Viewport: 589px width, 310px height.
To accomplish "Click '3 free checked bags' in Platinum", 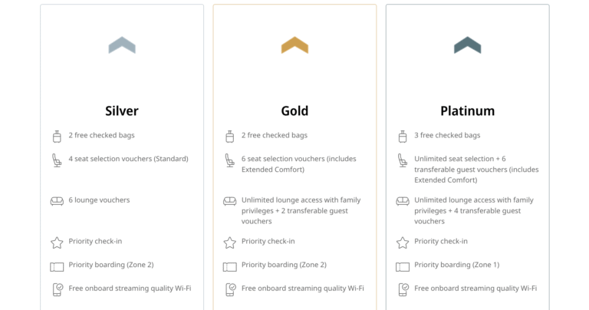I will [x=447, y=135].
